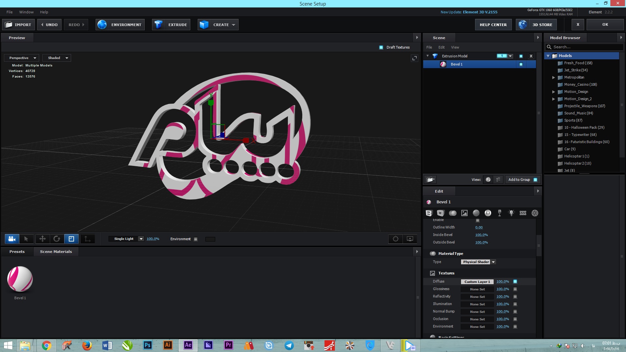Open Photoshop from the taskbar
Screen dimensions: 626x352
(x=147, y=345)
